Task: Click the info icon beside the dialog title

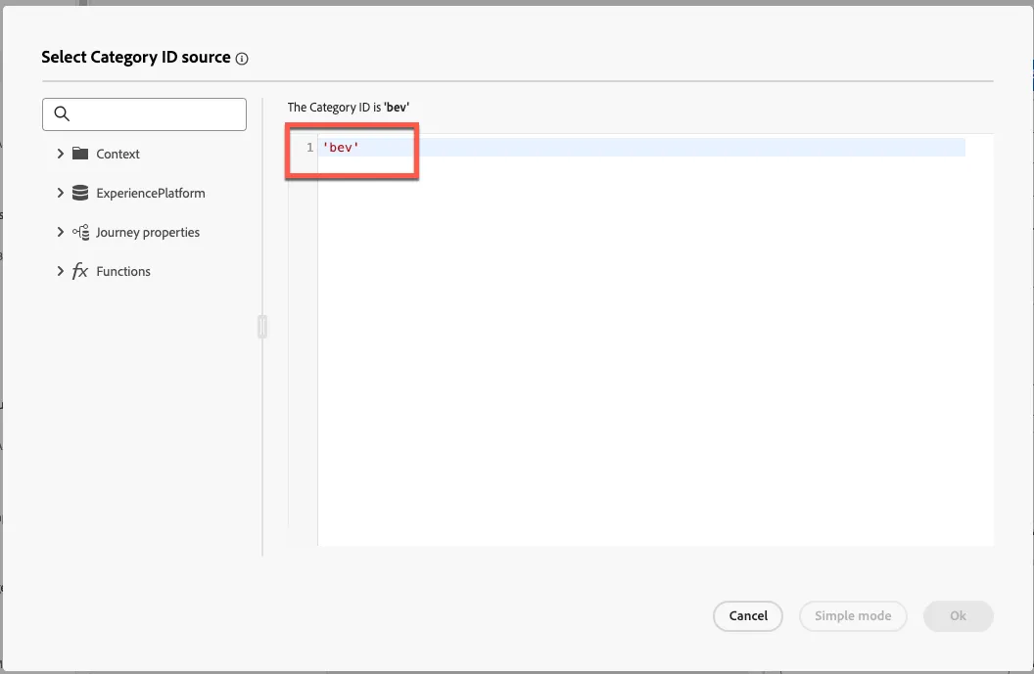Action: (242, 59)
